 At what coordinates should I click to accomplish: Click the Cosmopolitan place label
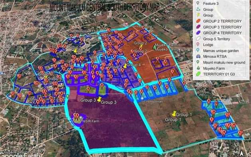pyautogui.click(x=153, y=101)
